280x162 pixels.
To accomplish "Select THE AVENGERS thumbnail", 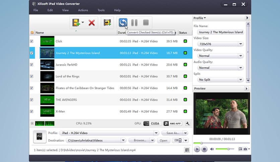I will [x=47, y=100].
